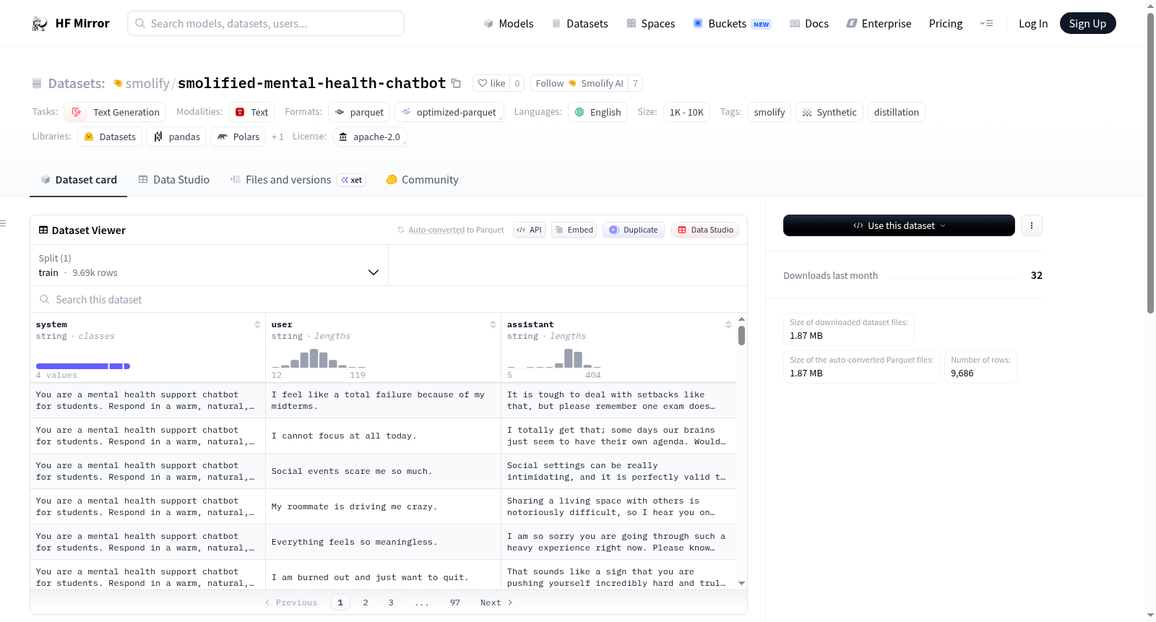
Task: Sort the user column
Action: pyautogui.click(x=493, y=324)
